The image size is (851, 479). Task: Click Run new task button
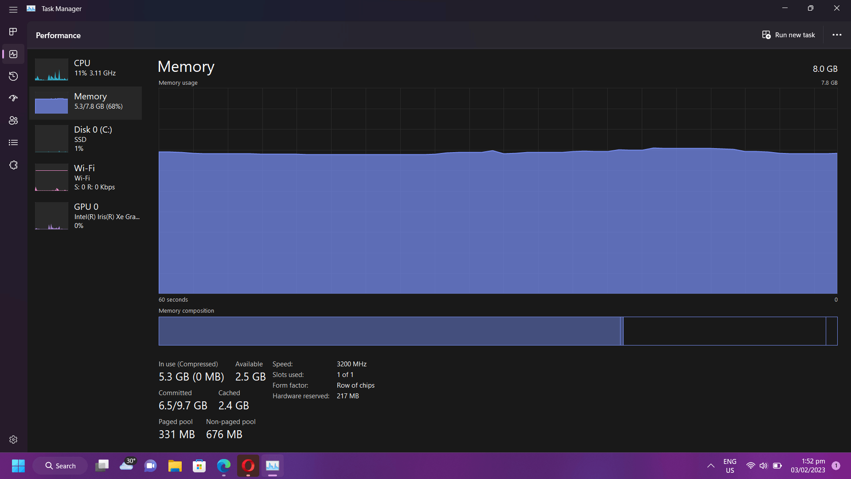coord(789,35)
